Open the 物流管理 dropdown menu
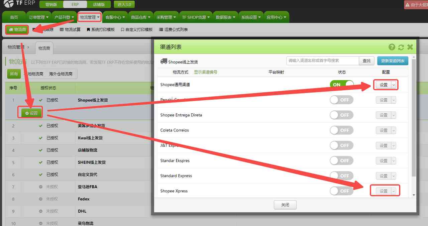428x226 pixels. coord(89,17)
